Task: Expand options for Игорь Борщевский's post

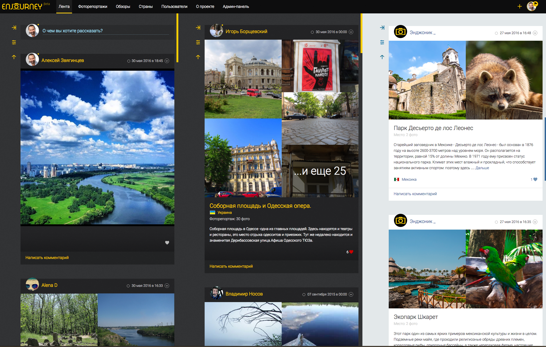Action: (351, 32)
